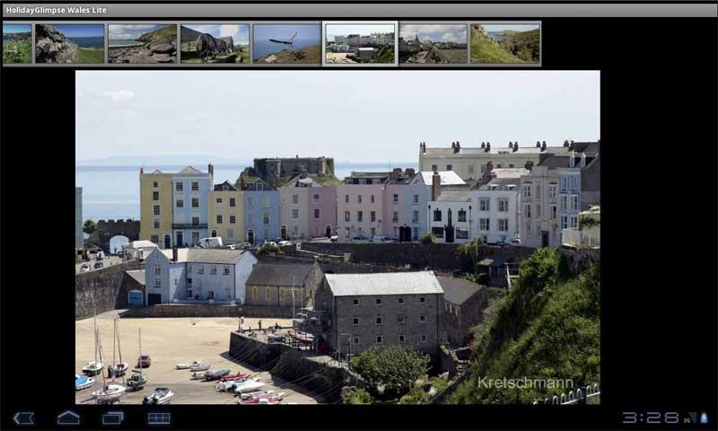The height and width of the screenshot is (431, 718).
Task: Select the highlighted harbour town thumbnail
Action: point(360,43)
